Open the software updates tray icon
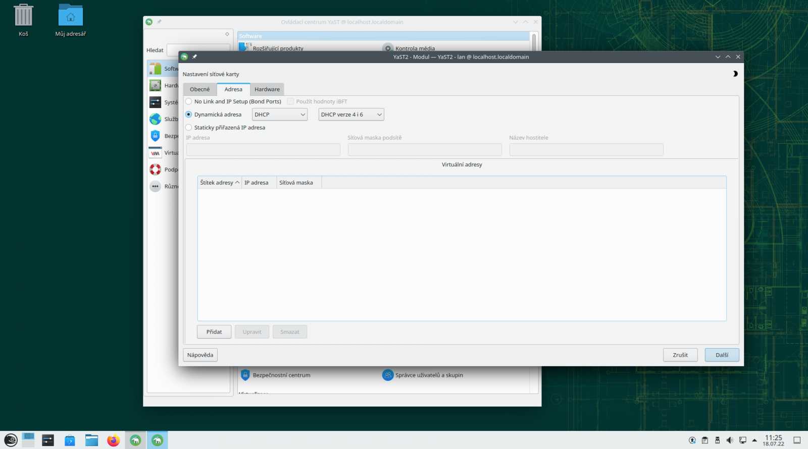 (692, 440)
